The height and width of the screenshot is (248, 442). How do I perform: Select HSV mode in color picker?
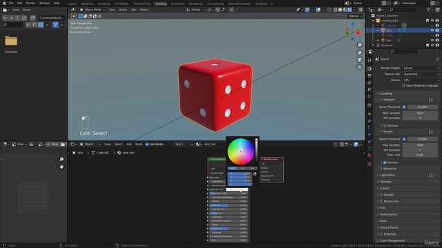click(x=242, y=168)
